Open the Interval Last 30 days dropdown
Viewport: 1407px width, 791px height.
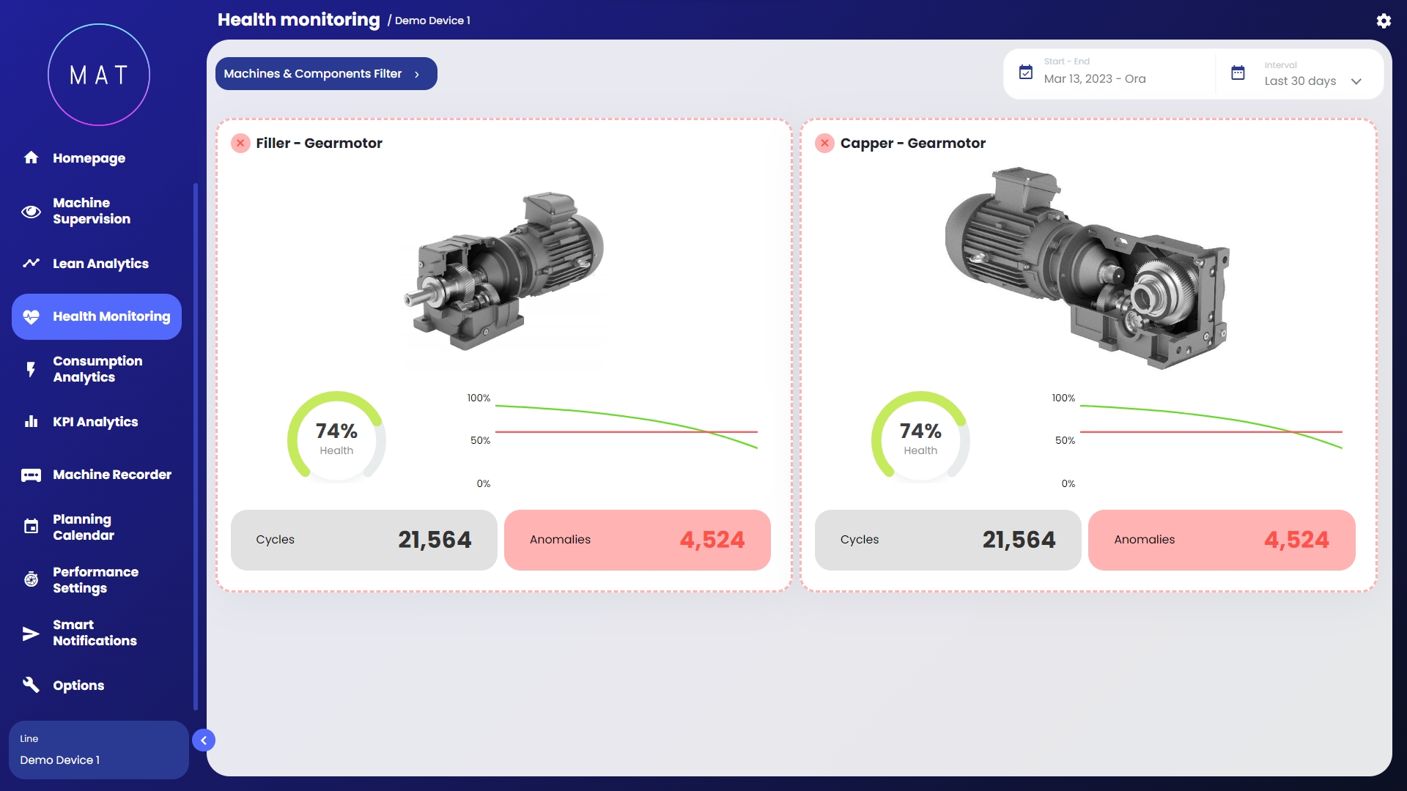(1312, 81)
